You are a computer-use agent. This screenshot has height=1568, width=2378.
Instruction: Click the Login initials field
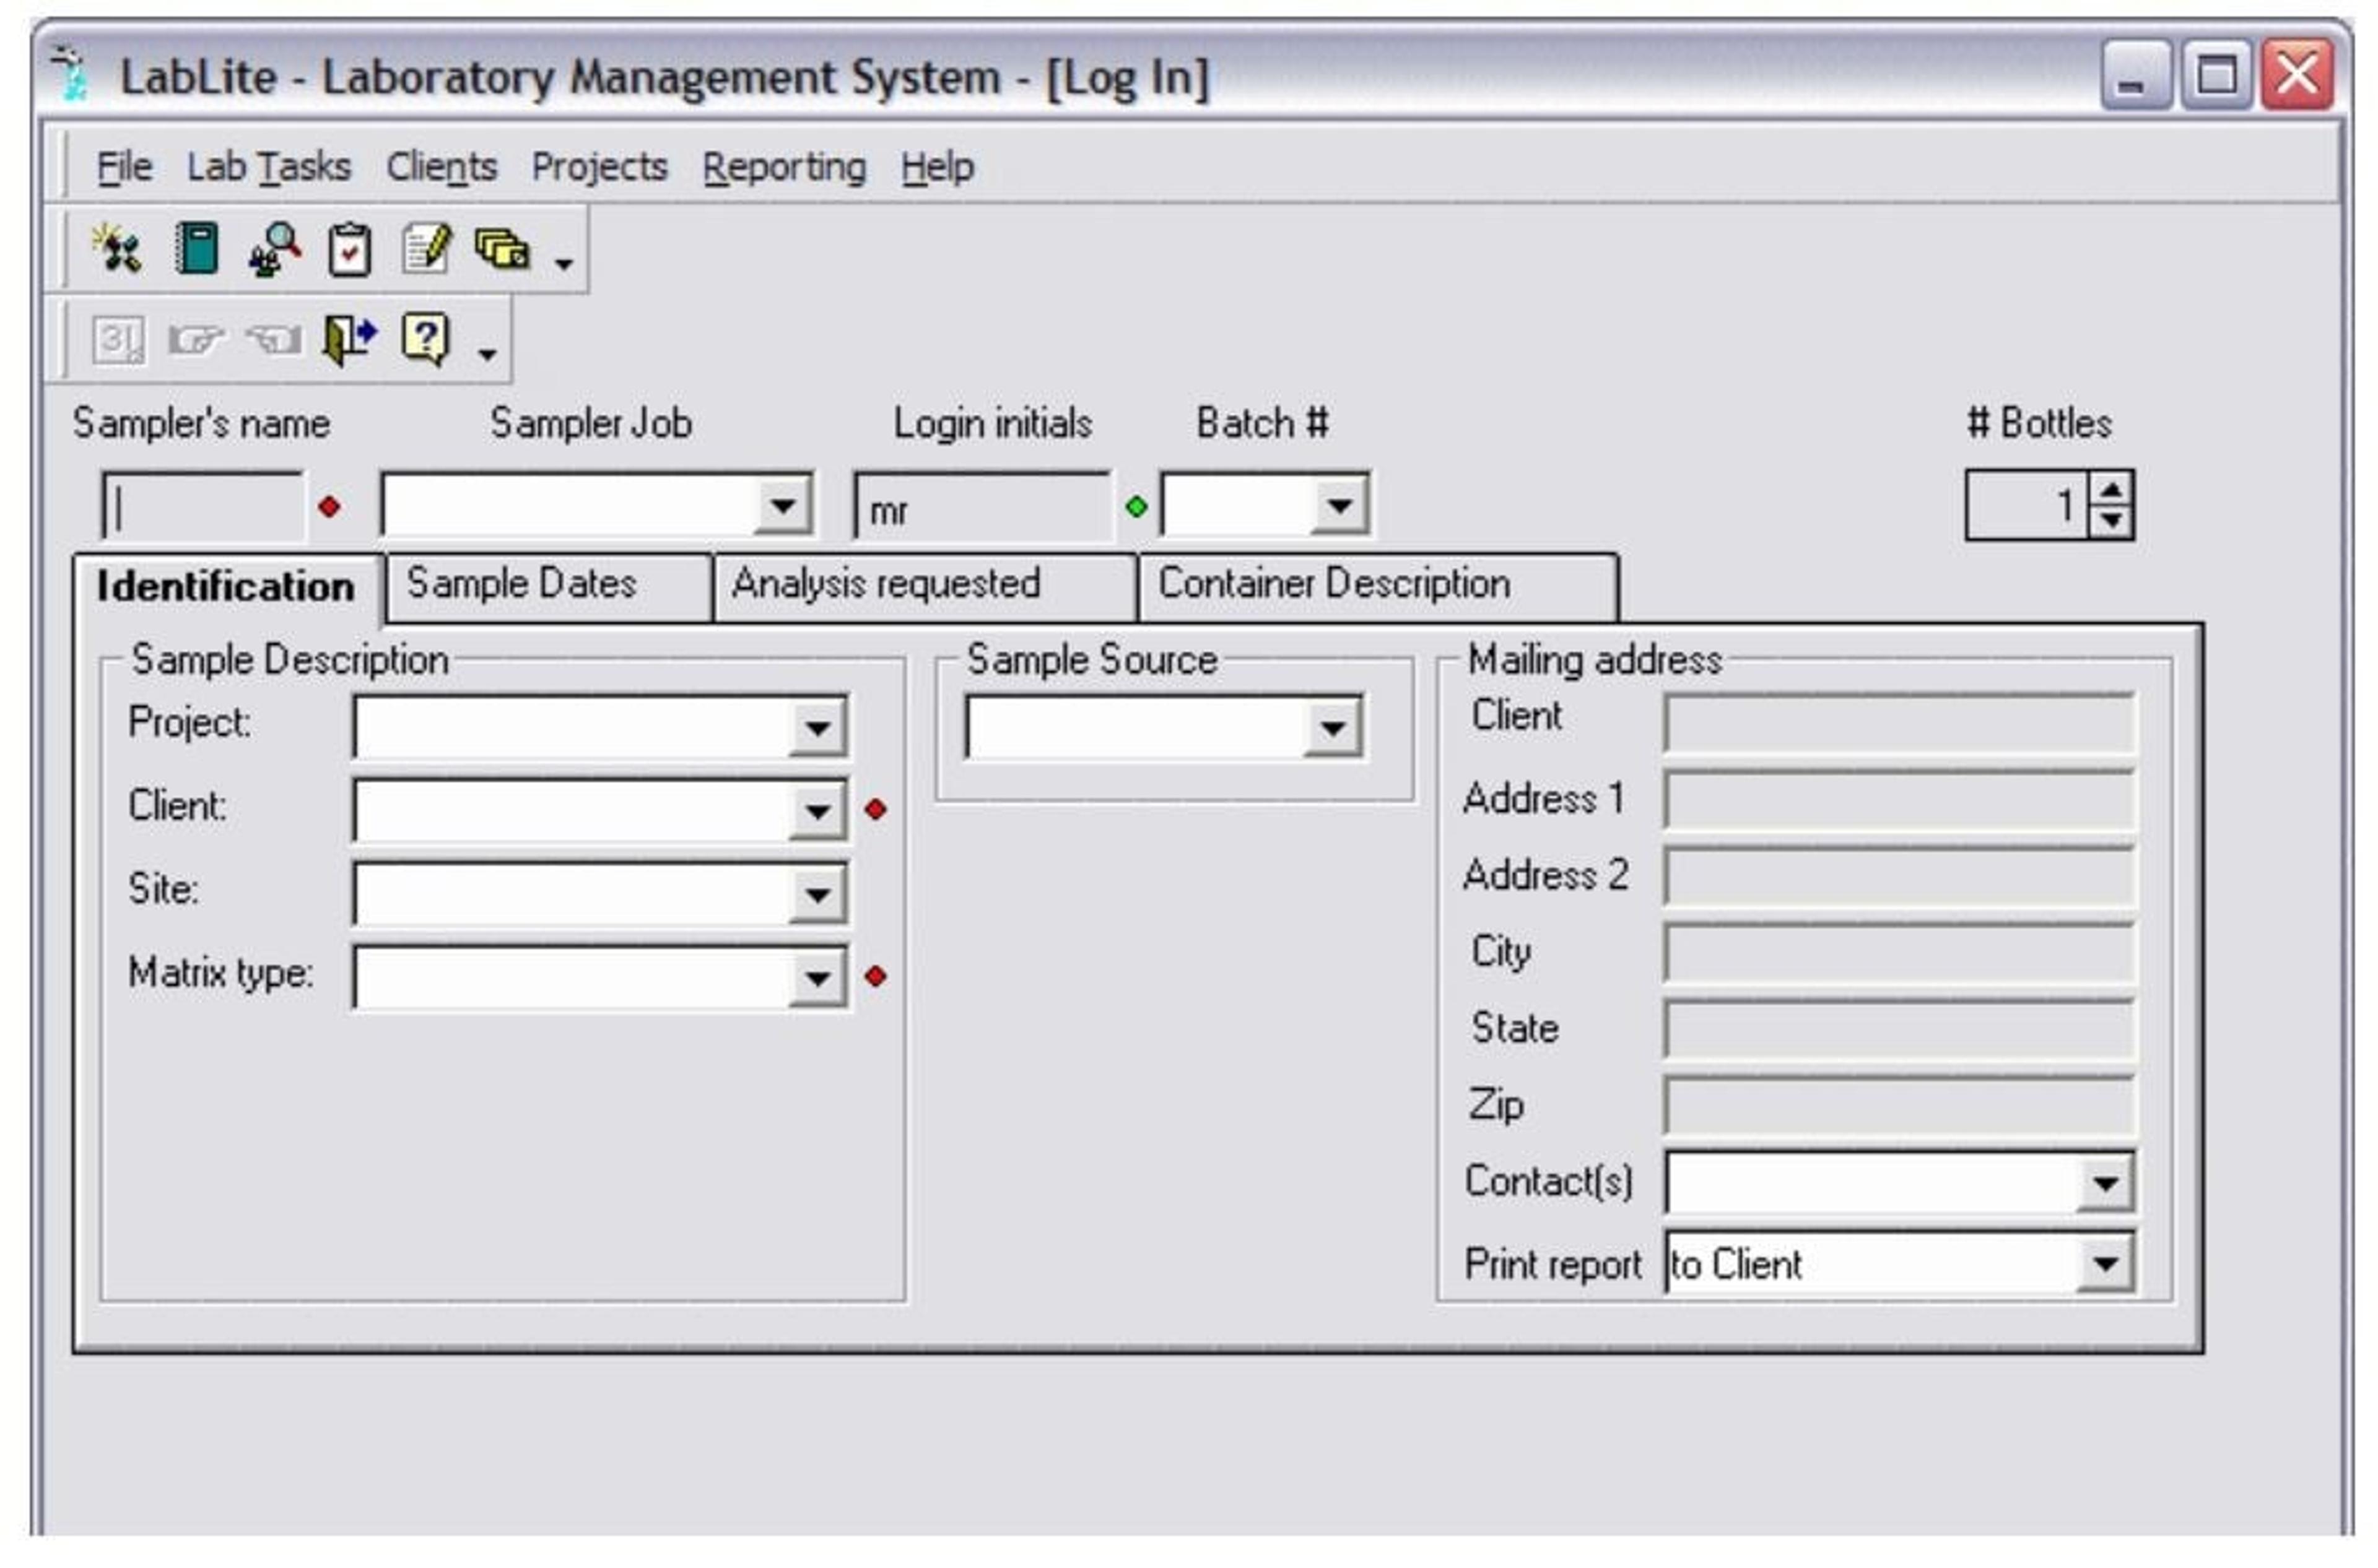point(980,508)
